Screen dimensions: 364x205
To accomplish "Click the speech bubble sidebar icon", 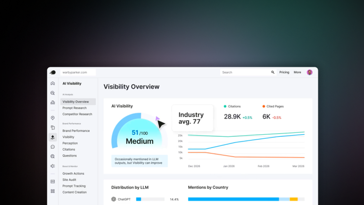I will (x=53, y=147).
